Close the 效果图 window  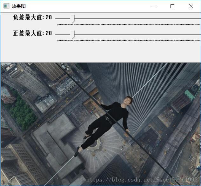[191, 6]
